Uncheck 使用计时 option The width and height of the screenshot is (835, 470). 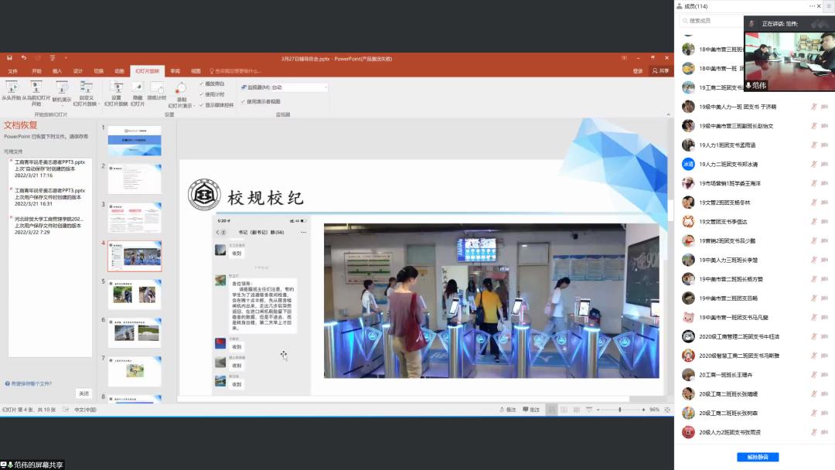pyautogui.click(x=202, y=94)
